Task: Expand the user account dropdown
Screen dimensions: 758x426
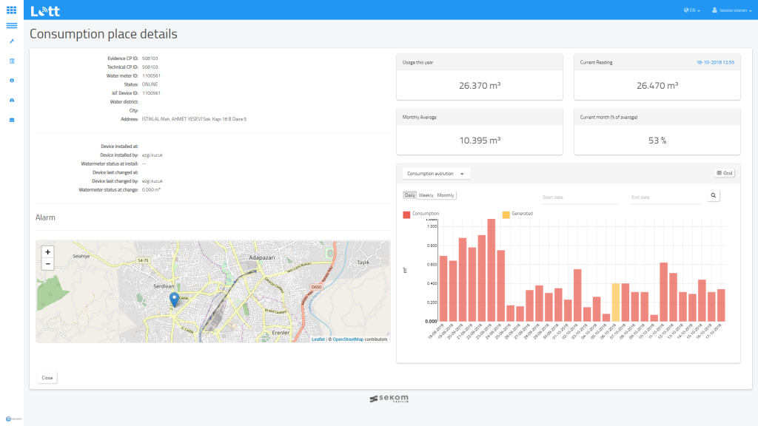Action: [731, 10]
